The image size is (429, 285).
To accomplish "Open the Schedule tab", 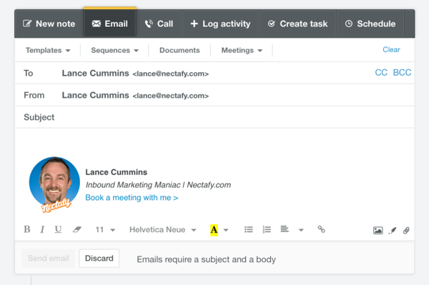I will tap(370, 24).
